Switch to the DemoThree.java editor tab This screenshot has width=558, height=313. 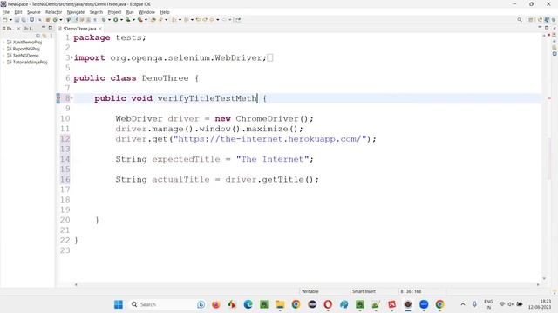(x=79, y=29)
